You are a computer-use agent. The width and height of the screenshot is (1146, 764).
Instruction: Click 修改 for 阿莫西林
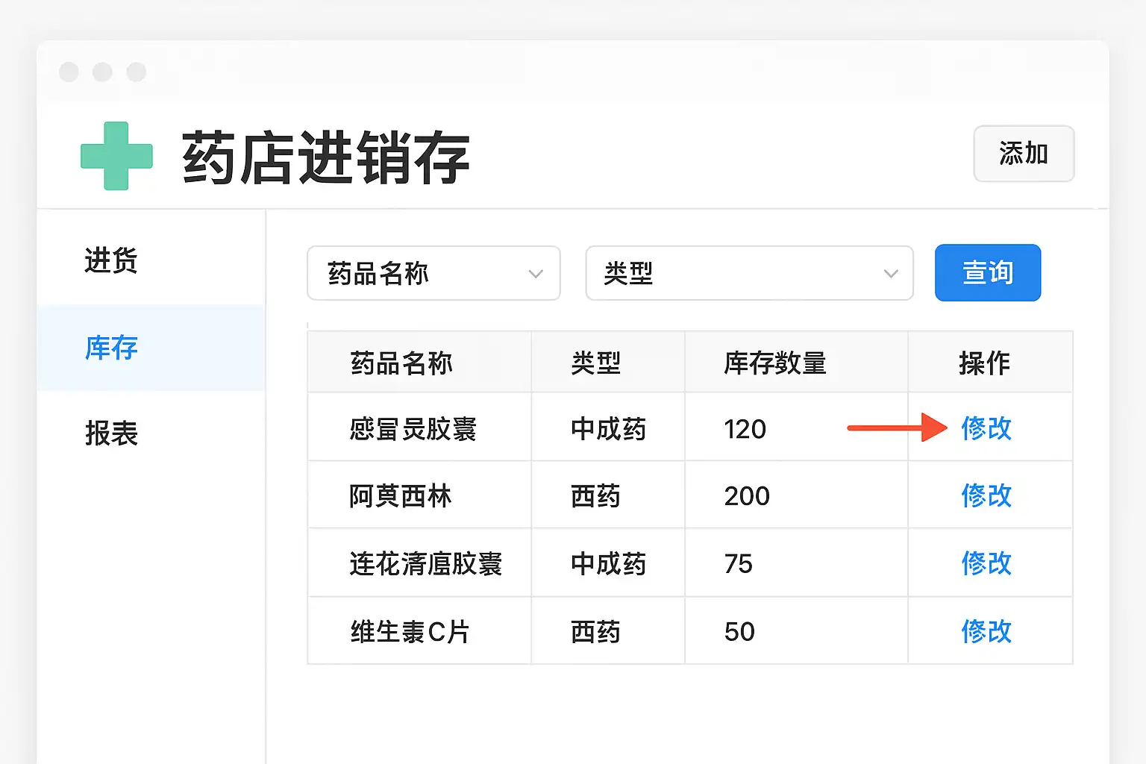click(x=986, y=495)
